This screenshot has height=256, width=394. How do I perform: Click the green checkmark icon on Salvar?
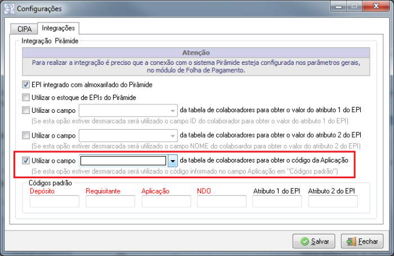[x=305, y=241]
